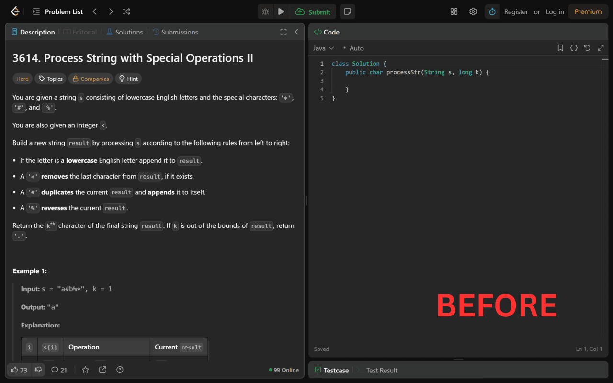613x383 pixels.
Task: Star this problem as favorite
Action: [x=85, y=370]
